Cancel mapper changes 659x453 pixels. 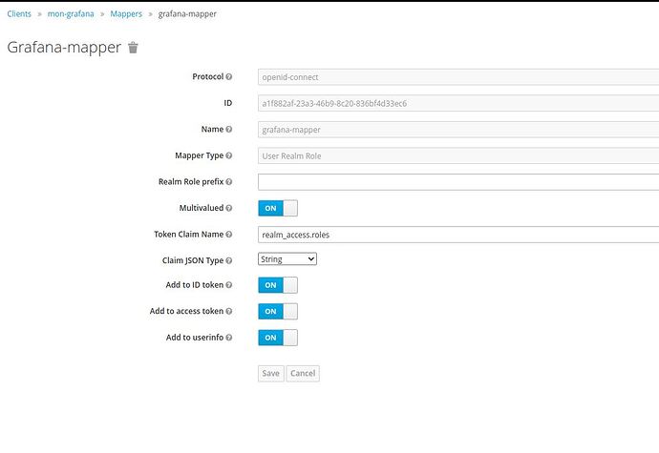[303, 373]
